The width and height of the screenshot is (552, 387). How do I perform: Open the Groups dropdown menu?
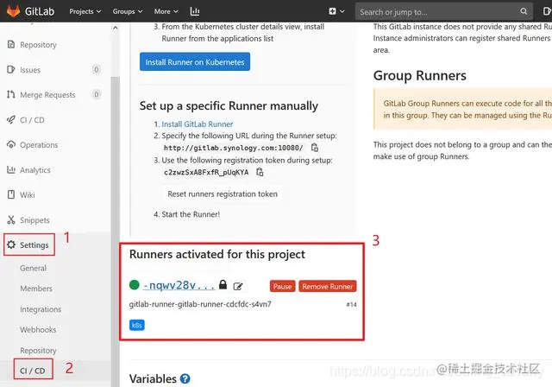[128, 11]
